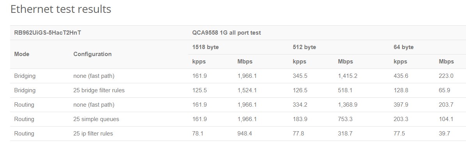This screenshot has height=146, width=466.
Task: Select the 25 ip filter rules cell
Action: 93,134
